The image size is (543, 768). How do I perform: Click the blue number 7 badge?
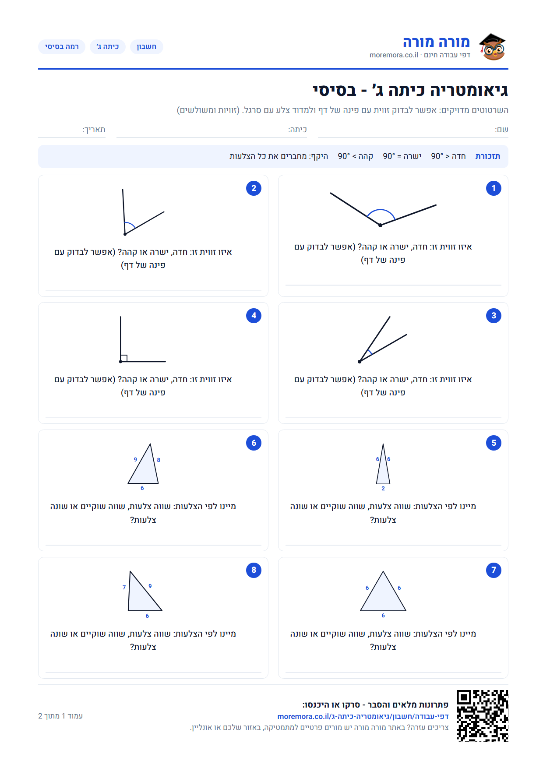click(494, 570)
